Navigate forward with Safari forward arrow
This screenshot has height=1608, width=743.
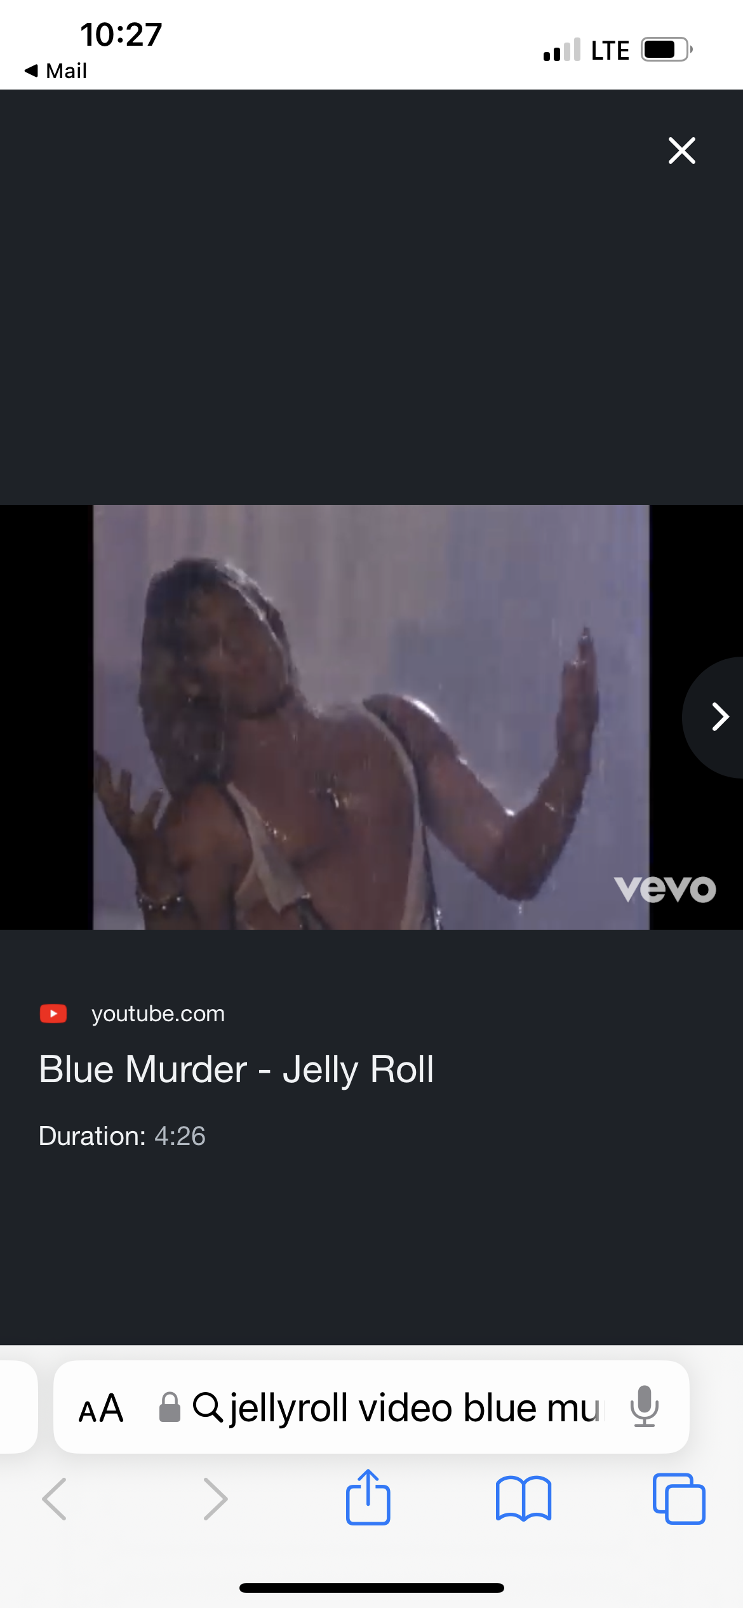pos(215,1499)
